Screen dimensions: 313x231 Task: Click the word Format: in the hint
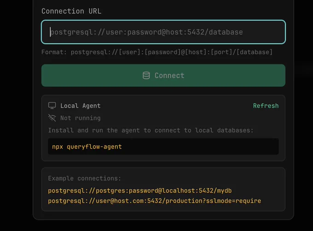pos(54,52)
